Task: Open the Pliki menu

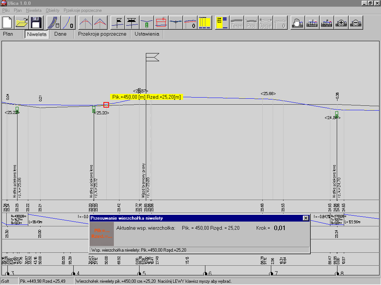Action: tap(6, 10)
